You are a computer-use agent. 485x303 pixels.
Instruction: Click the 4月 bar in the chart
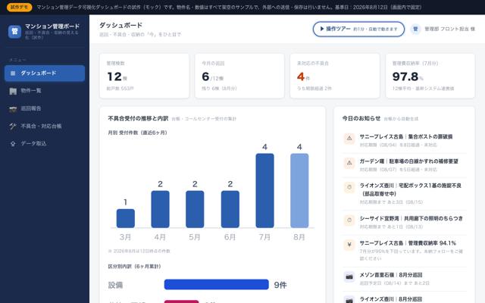[160, 209]
